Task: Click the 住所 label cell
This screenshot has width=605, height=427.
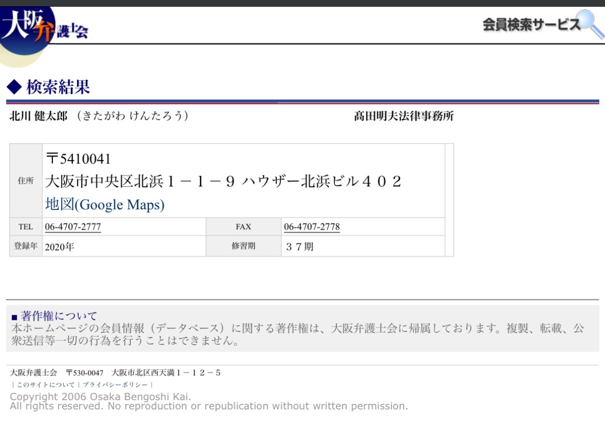Action: (26, 180)
